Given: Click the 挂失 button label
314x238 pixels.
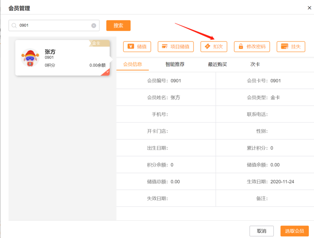Looking at the screenshot, I should click(296, 46).
